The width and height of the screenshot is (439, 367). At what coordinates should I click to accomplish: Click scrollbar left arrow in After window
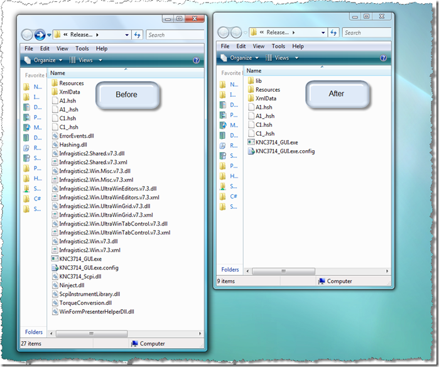(x=247, y=271)
